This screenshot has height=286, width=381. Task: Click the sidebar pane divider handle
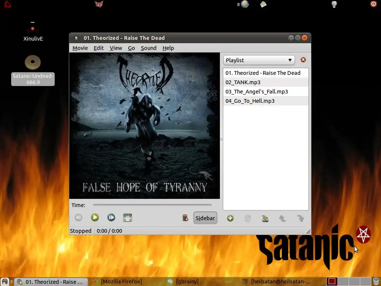point(221,139)
